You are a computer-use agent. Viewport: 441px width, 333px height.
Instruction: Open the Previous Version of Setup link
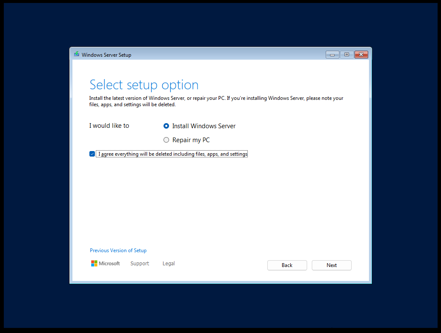[118, 250]
